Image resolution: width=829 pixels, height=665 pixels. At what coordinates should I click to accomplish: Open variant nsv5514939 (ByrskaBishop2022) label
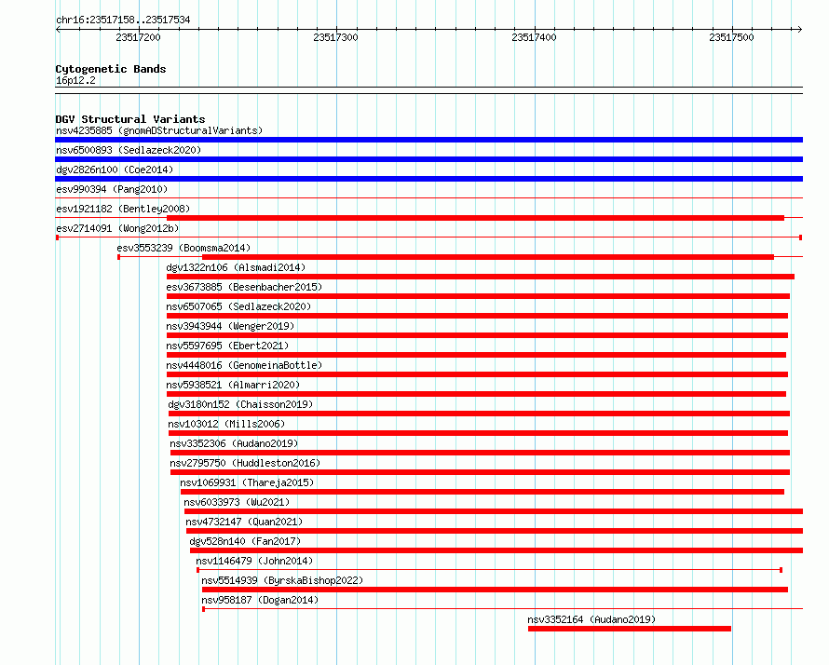[282, 580]
